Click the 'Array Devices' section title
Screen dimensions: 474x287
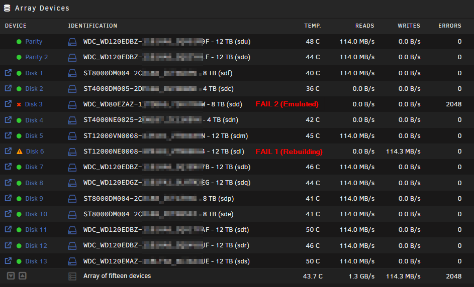point(42,8)
